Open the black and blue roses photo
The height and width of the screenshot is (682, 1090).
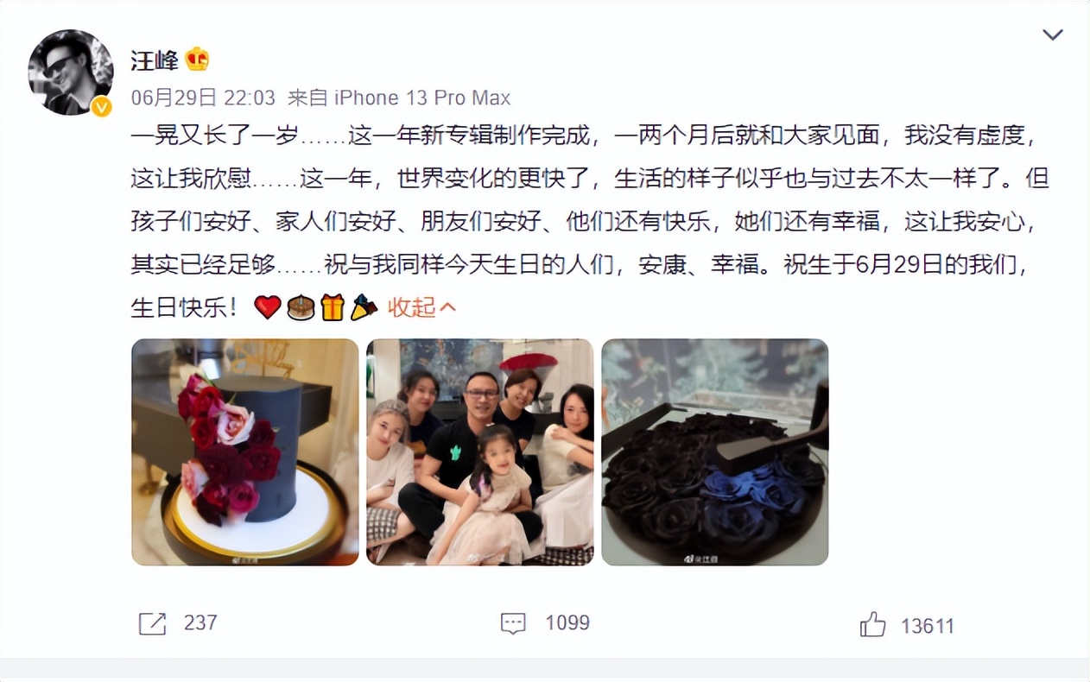[x=715, y=452]
